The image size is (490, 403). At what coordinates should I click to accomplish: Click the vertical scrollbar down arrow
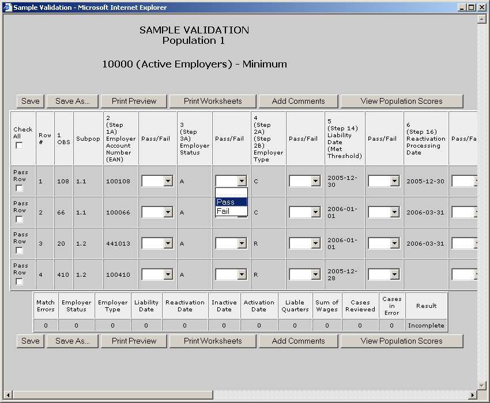pos(481,385)
